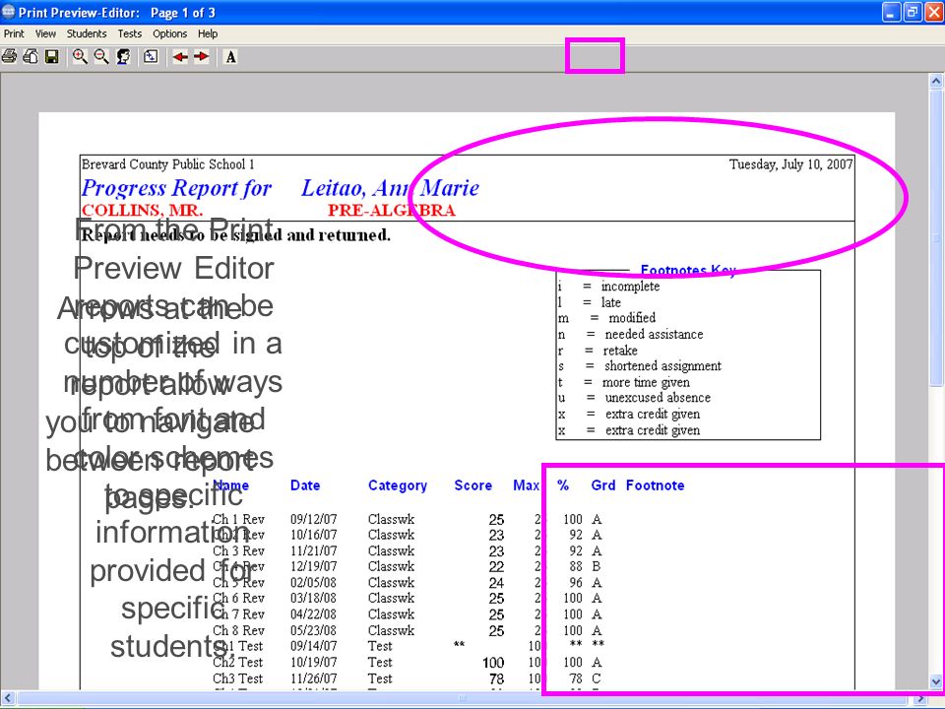
Task: Click the teacher name 'COLLINS, MR.'
Action: pos(142,211)
